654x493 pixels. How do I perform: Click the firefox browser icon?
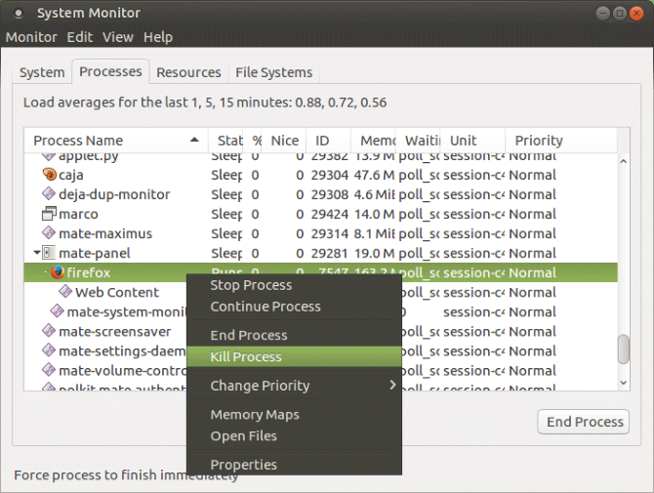coord(58,272)
